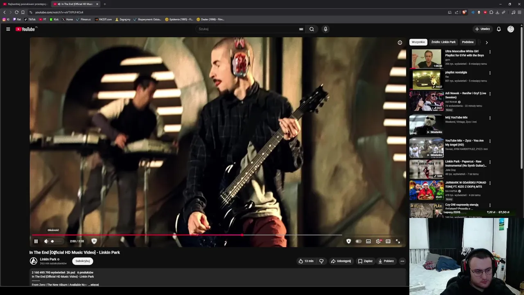
Task: Click the Utwórz create button
Action: click(x=482, y=29)
